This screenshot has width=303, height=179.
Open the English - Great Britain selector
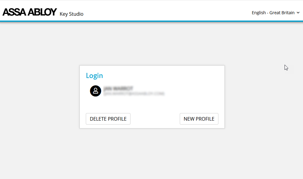click(273, 13)
